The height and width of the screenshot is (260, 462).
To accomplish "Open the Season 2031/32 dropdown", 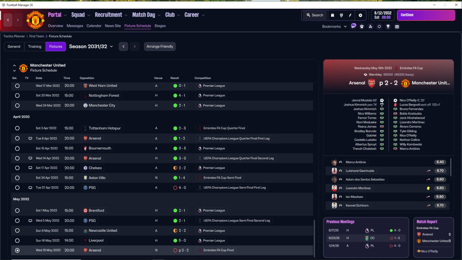I will [x=91, y=47].
